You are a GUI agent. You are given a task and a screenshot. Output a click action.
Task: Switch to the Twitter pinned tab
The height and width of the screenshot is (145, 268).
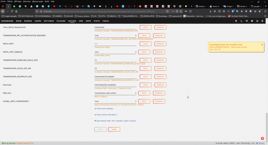tap(60, 6)
